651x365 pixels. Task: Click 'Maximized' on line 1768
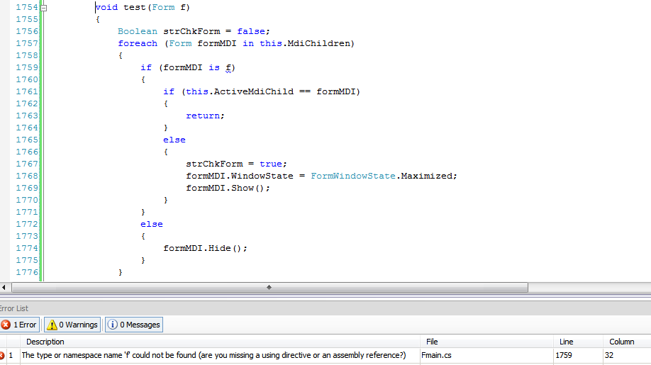click(426, 176)
